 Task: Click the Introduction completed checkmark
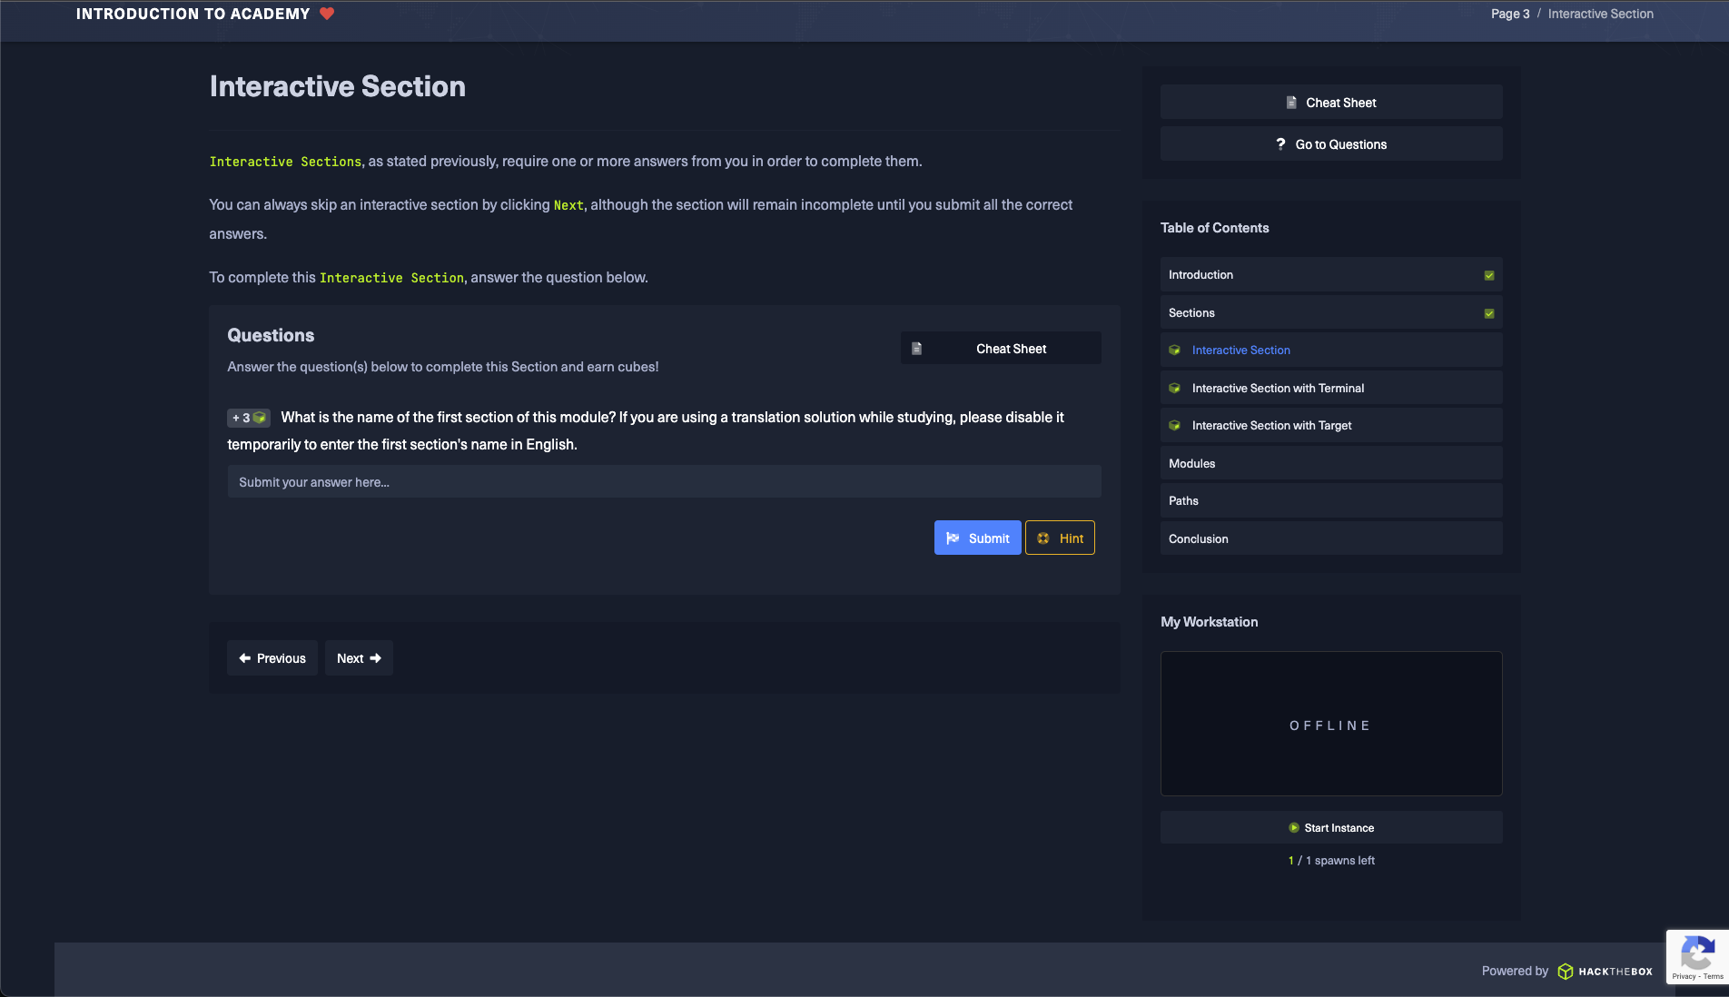tap(1489, 275)
